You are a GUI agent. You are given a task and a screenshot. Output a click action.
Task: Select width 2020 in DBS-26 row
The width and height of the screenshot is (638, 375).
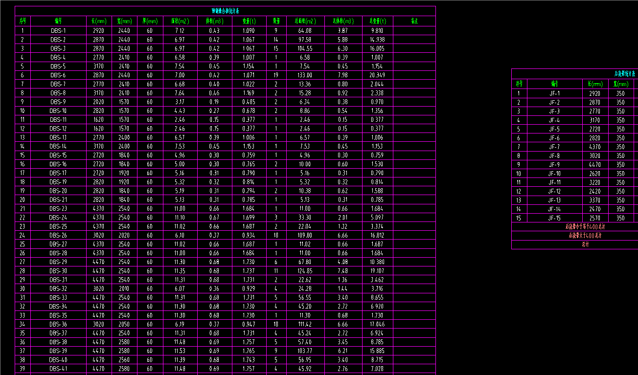(x=124, y=235)
